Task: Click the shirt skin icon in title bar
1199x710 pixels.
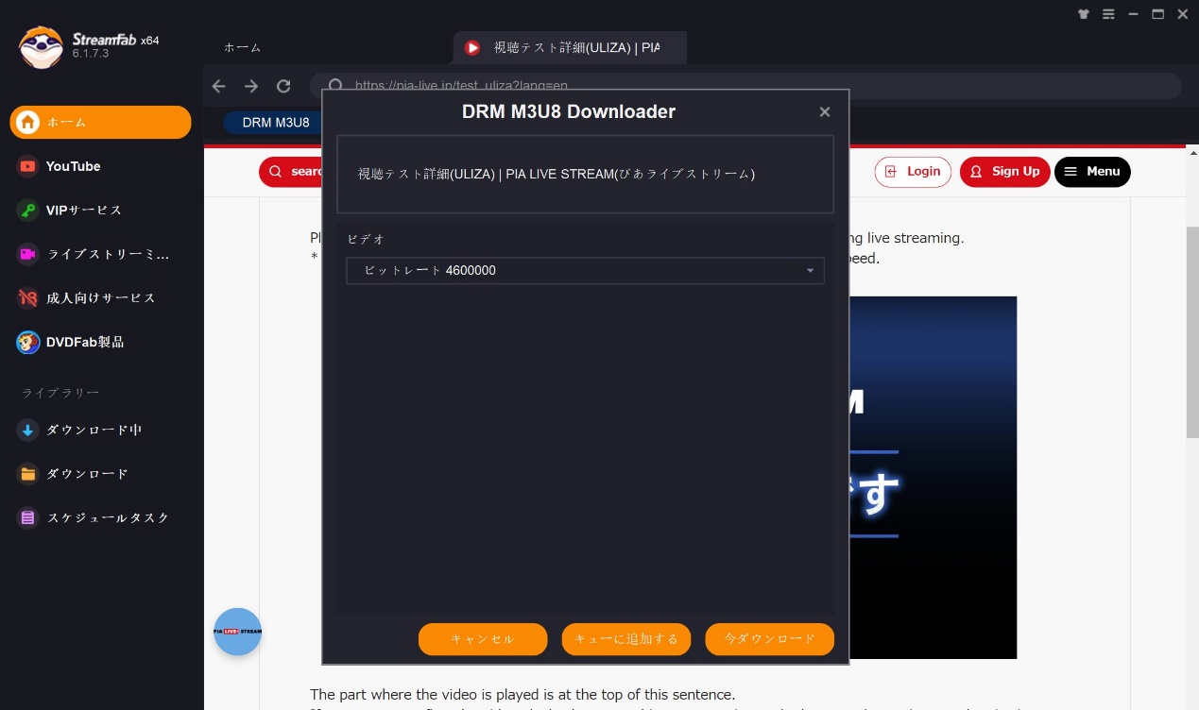Action: [x=1083, y=14]
